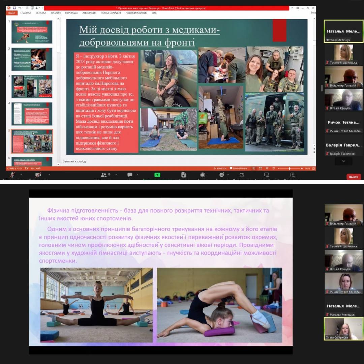
Task: Open the participants list showing 19
Action: click(x=103, y=175)
